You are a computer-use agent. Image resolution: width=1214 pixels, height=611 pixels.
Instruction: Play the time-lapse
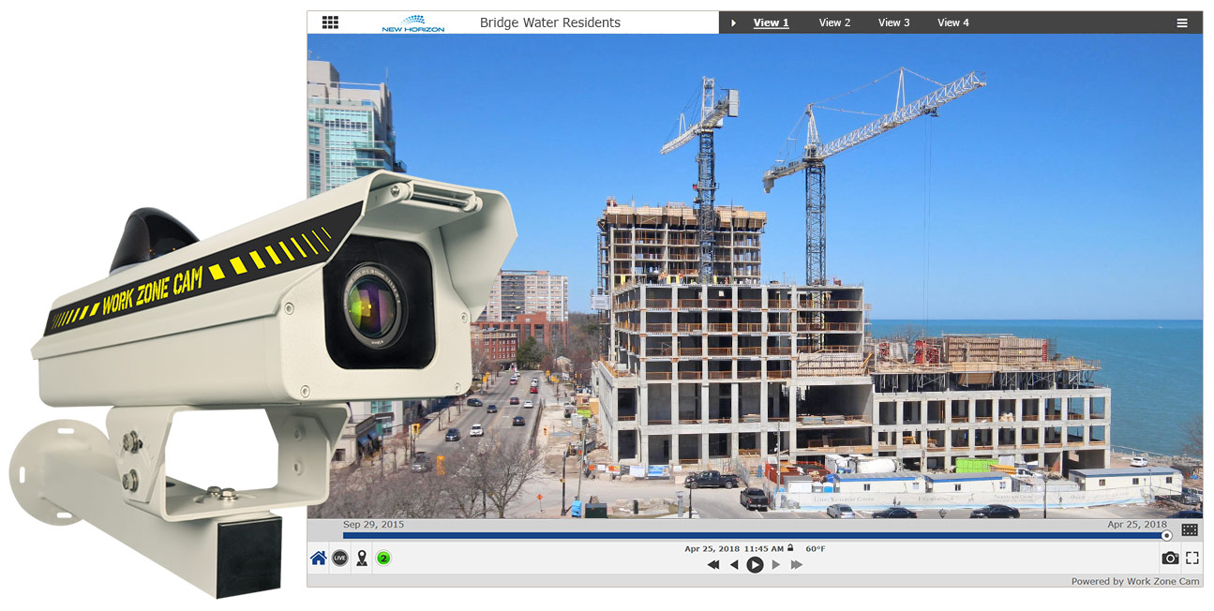755,565
